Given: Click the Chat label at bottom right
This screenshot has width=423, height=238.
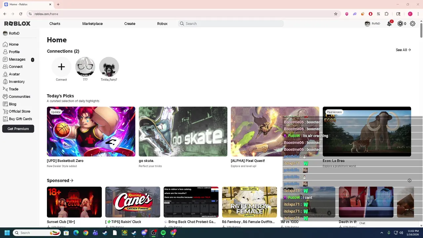Looking at the screenshot, I should 362,223.
